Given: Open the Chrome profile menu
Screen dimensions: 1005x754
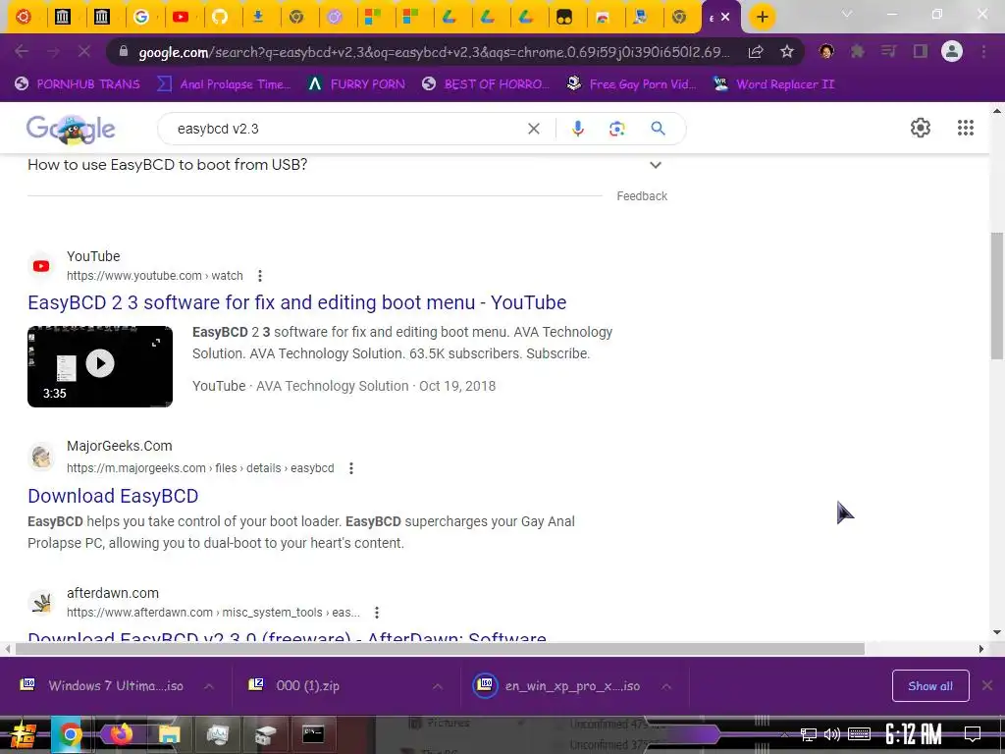Looking at the screenshot, I should [x=952, y=51].
